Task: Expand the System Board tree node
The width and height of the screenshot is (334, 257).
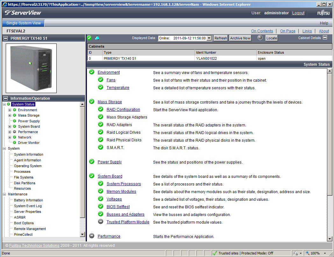Action: [x=10, y=126]
